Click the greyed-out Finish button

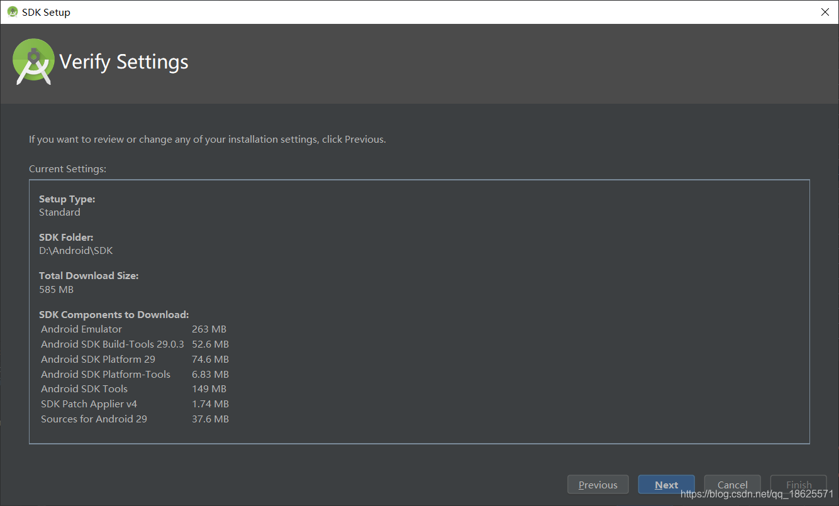coord(798,485)
